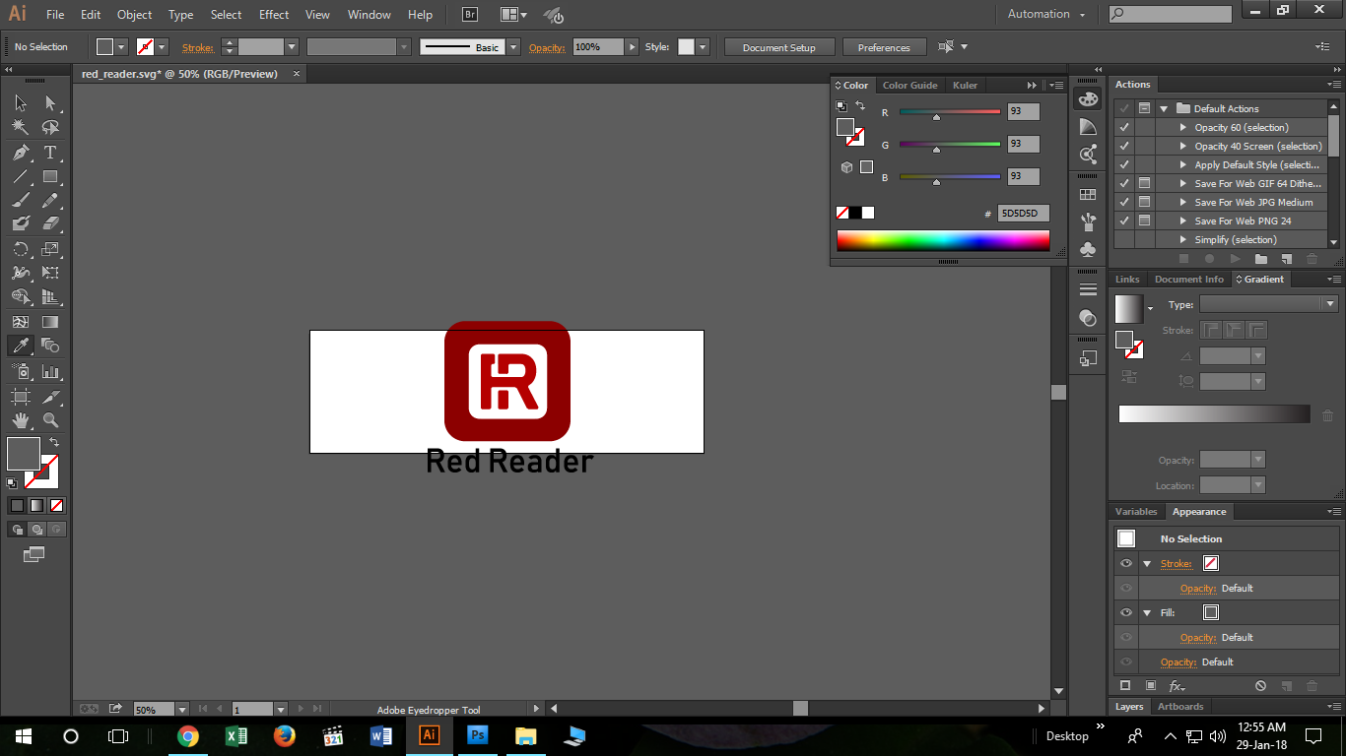This screenshot has width=1346, height=756.
Task: Select the Pen tool
Action: point(21,153)
